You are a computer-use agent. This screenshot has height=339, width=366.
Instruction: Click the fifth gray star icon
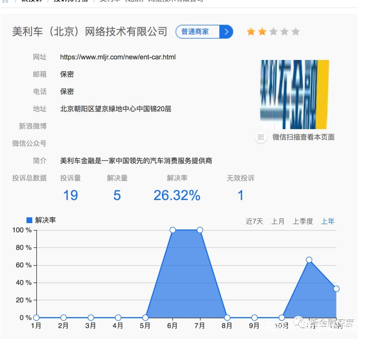point(296,32)
